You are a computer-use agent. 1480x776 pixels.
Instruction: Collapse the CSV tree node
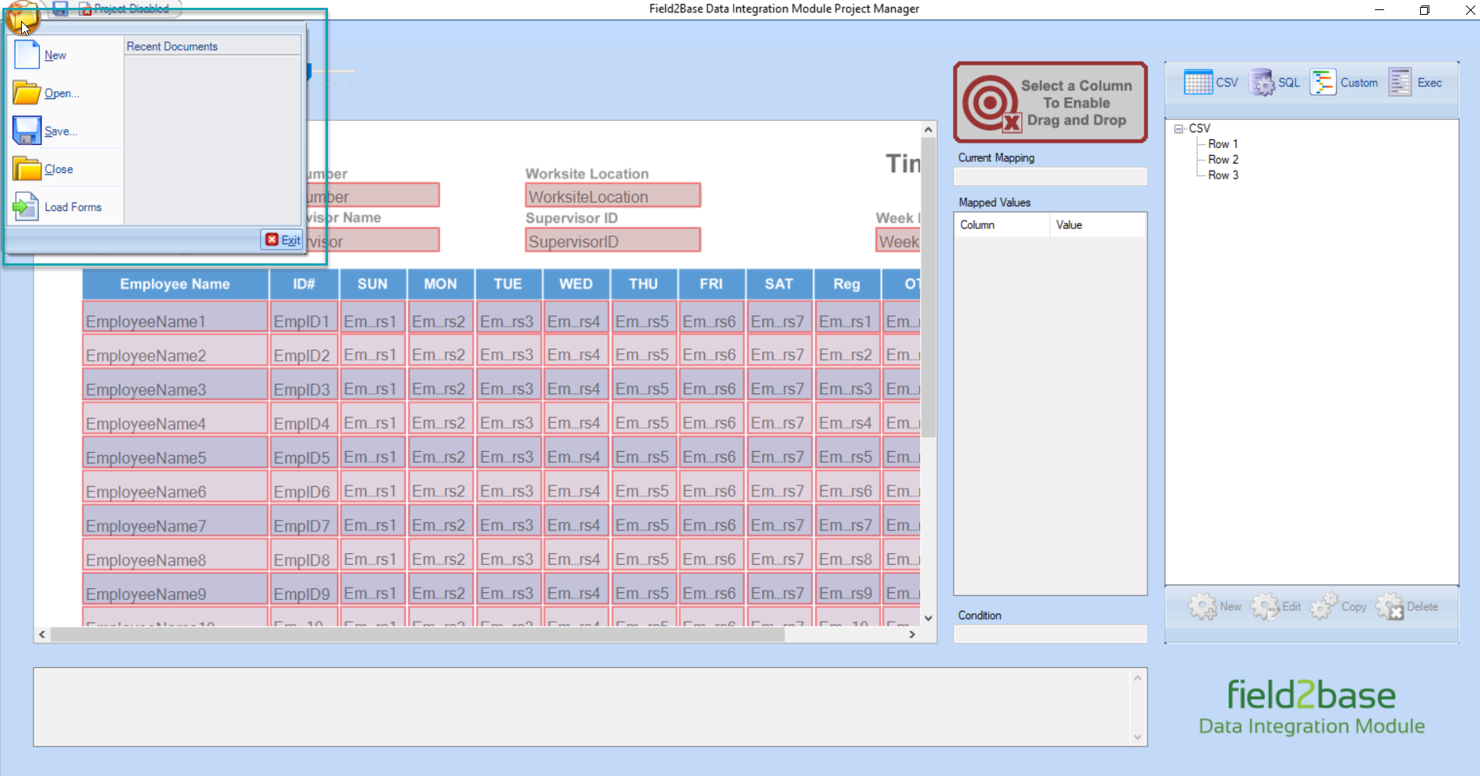coord(1179,129)
